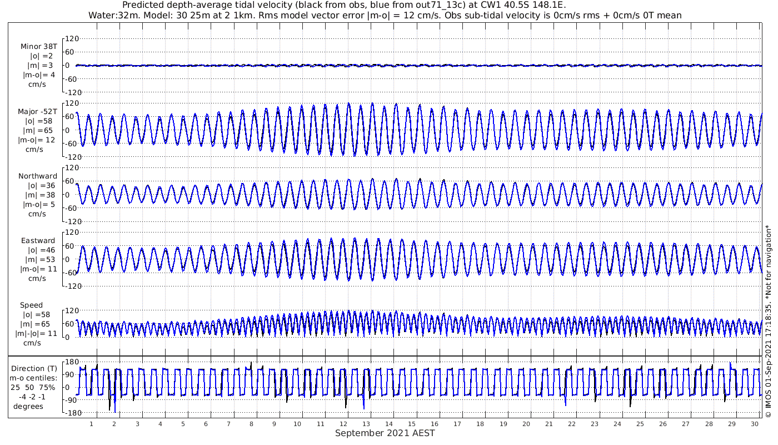Click the day '26' label on the date axis
778x445 pixels.
pyautogui.click(x=662, y=424)
